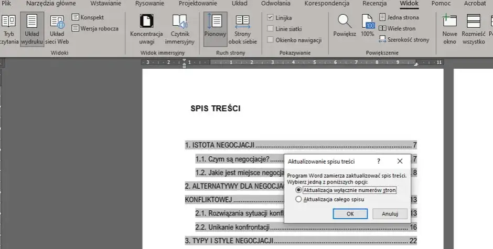Open Pomoc help tab
The image size is (493, 249).
(441, 4)
